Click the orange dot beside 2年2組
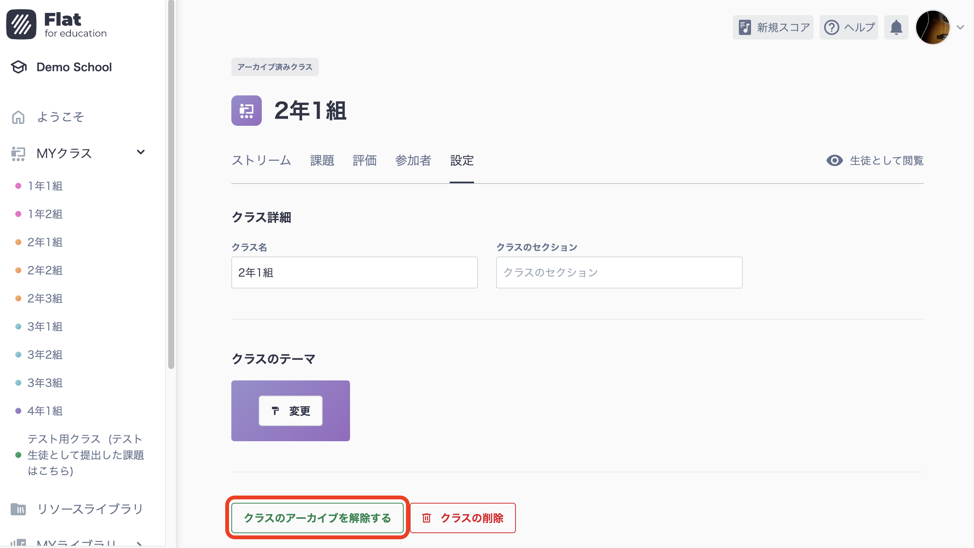974x548 pixels. click(x=18, y=271)
